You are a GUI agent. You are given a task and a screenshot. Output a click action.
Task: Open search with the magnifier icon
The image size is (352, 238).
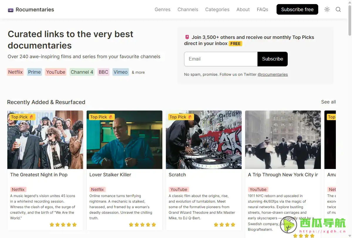[338, 9]
